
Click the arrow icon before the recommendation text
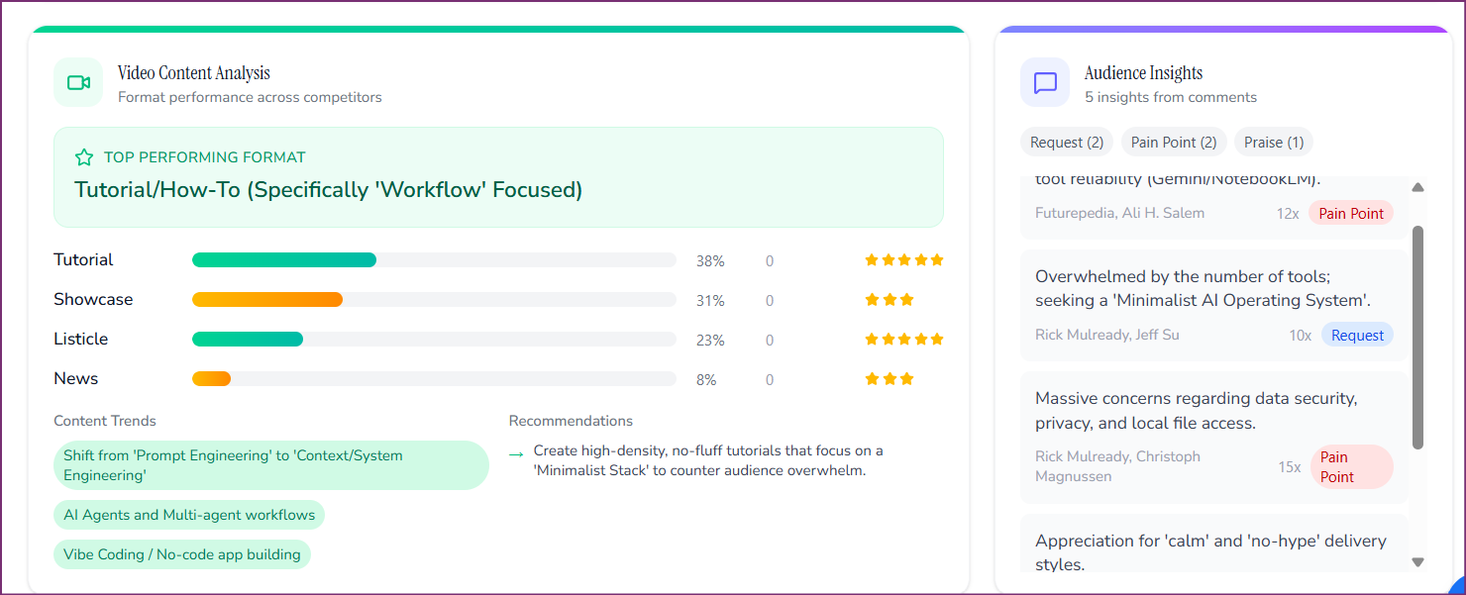514,454
